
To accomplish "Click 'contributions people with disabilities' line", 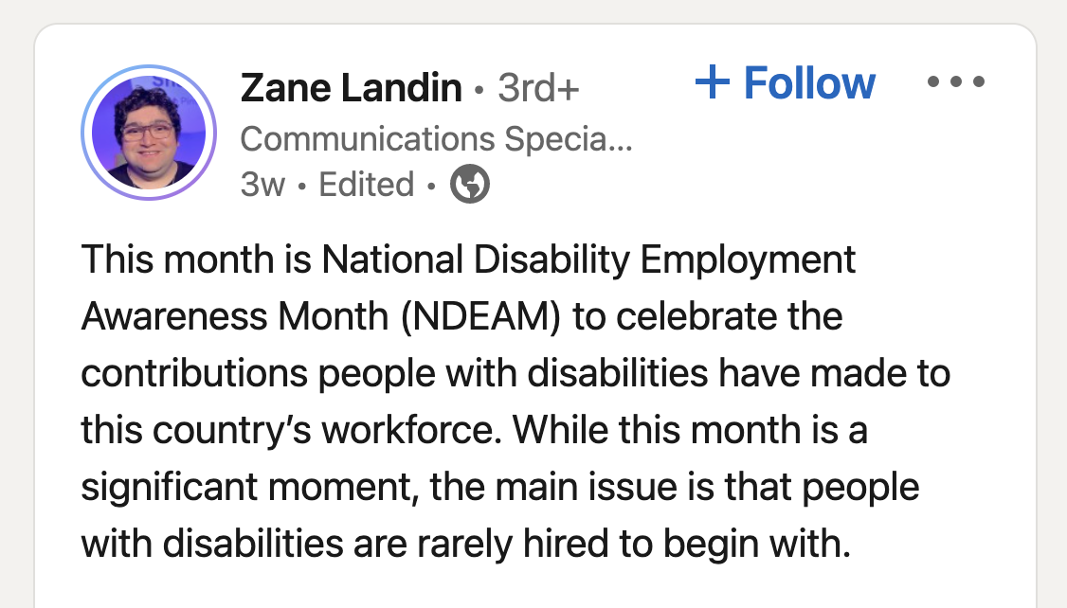I will (395, 374).
